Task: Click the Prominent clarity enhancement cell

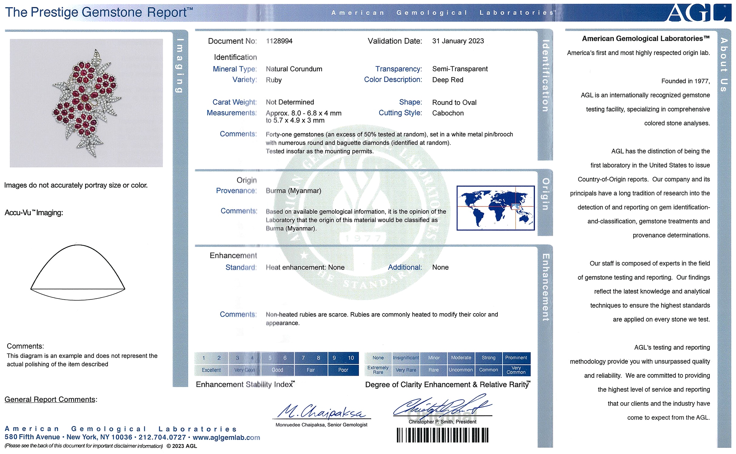Action: 516,357
